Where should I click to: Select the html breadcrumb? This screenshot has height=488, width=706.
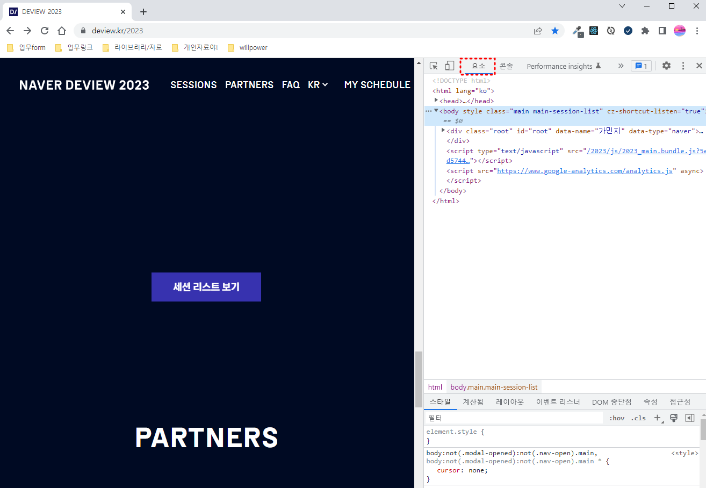coord(435,387)
